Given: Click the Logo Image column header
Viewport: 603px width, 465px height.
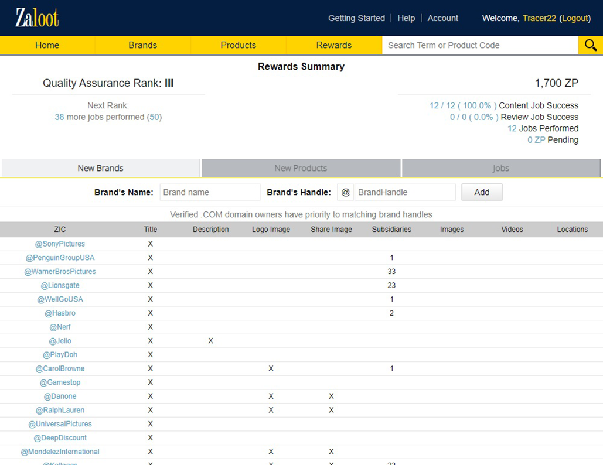Looking at the screenshot, I should click(271, 230).
